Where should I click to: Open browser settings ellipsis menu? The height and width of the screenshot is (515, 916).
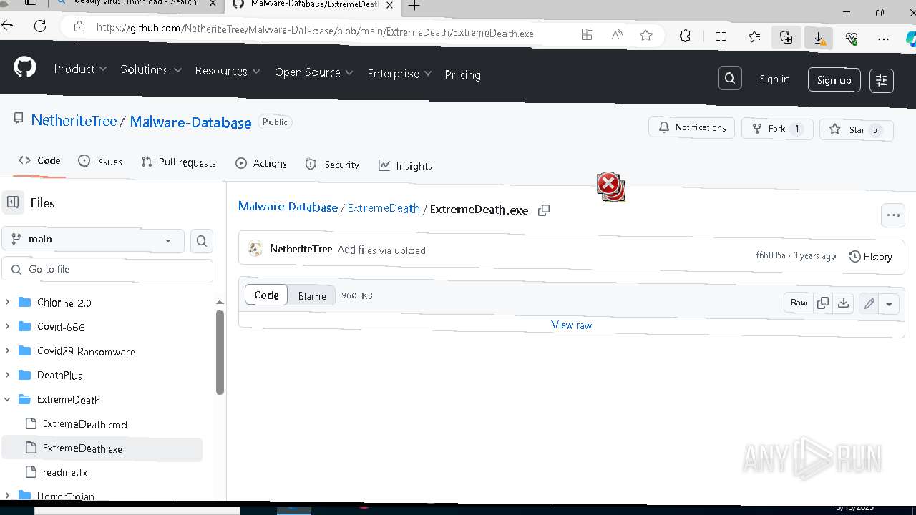click(x=884, y=40)
